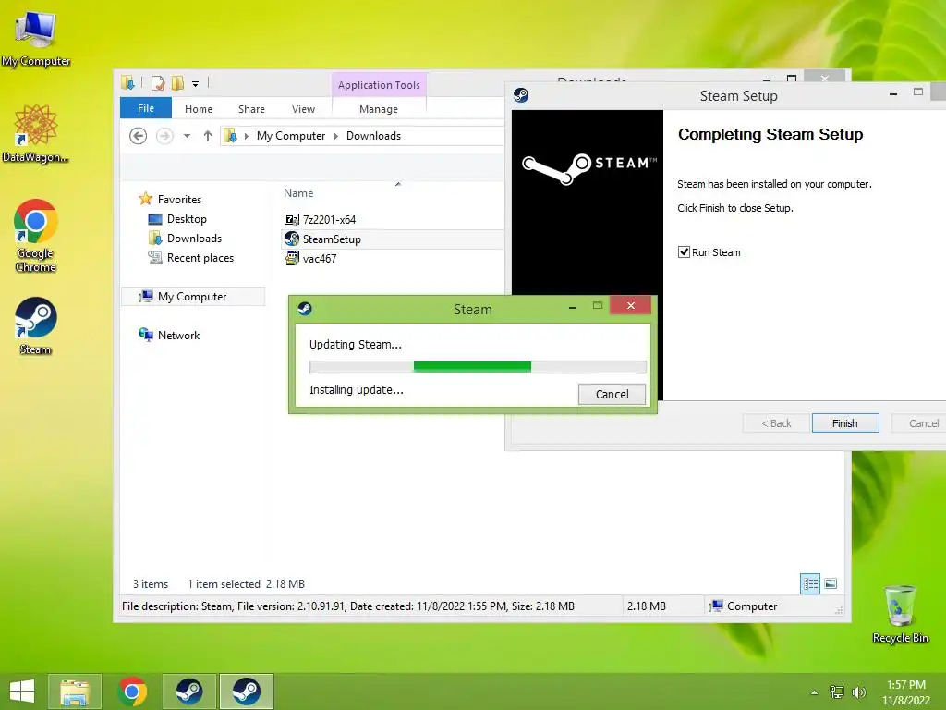
Task: Uncheck the Run Steam checkbox
Action: tap(684, 252)
